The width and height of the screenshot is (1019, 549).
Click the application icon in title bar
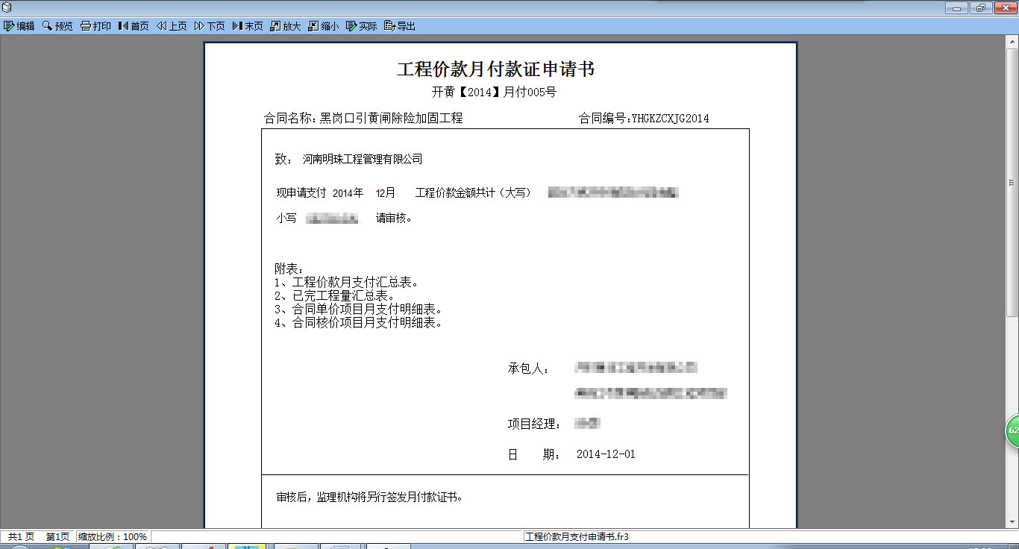[7, 7]
